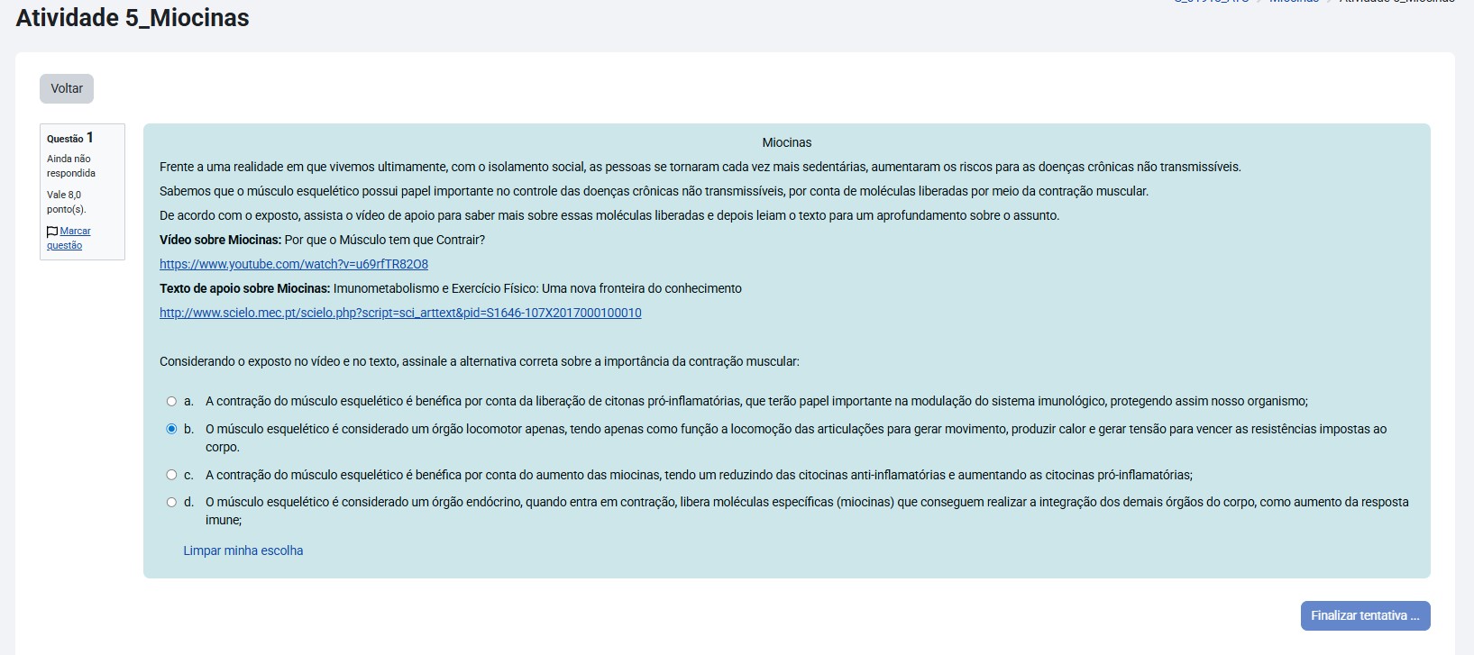Click the 'Ainda não respondida' status text

tap(71, 166)
